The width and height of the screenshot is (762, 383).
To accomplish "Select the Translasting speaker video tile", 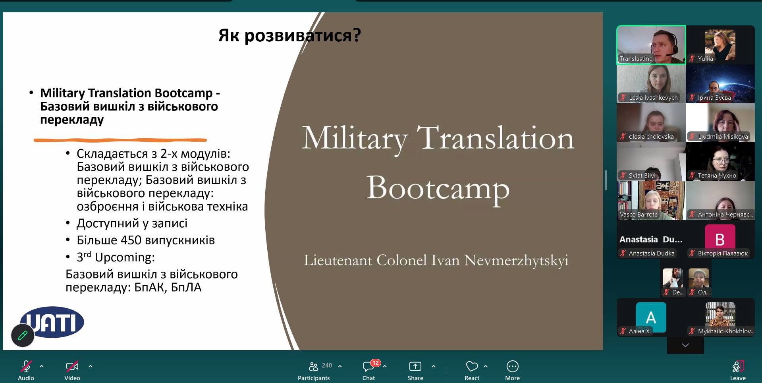I will (x=651, y=45).
